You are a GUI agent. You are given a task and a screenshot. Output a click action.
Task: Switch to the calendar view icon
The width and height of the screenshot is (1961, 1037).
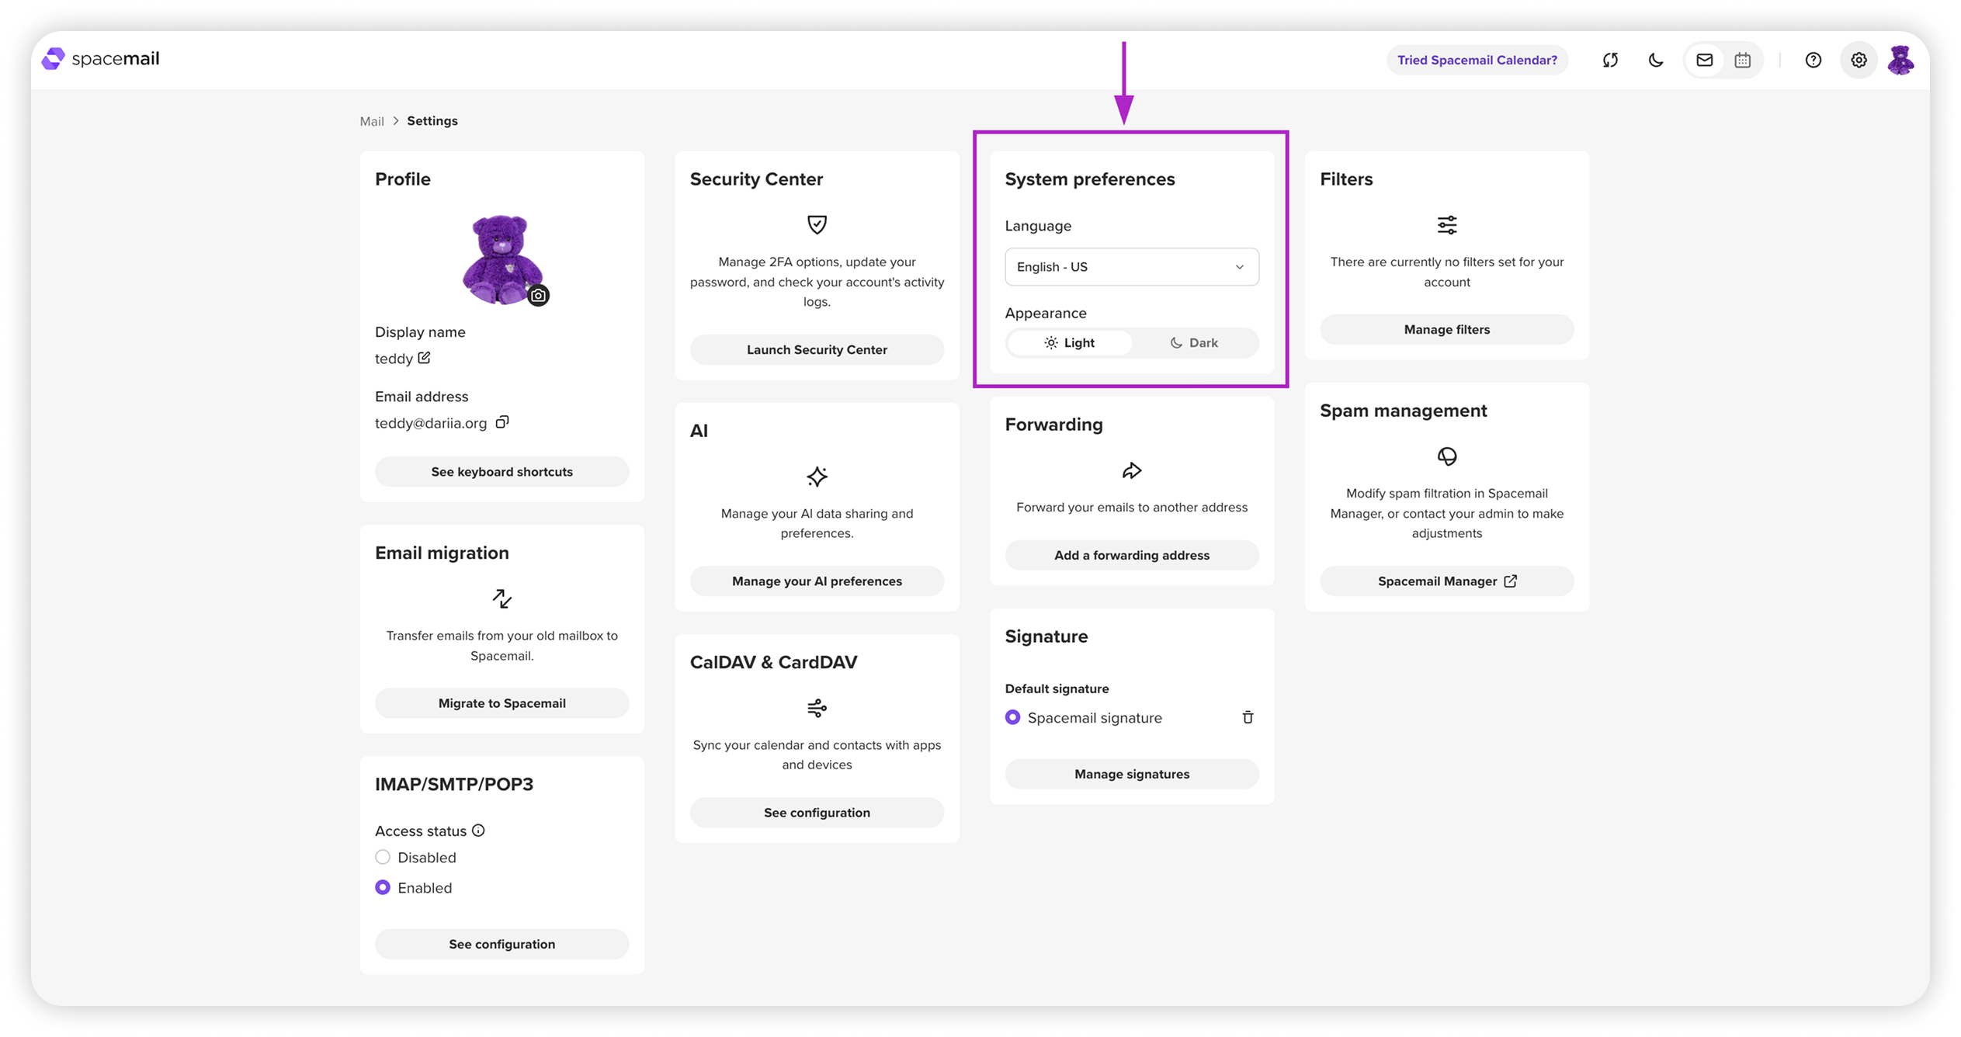pos(1742,60)
